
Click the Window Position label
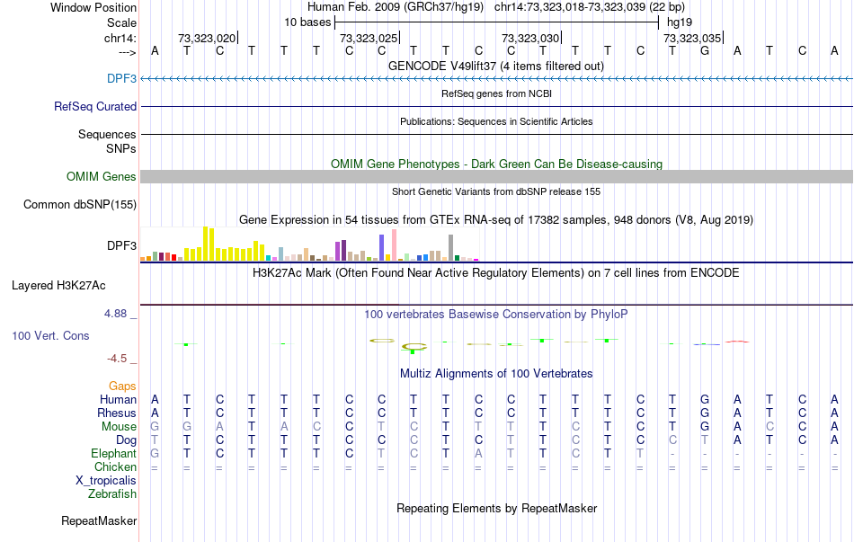tap(93, 7)
